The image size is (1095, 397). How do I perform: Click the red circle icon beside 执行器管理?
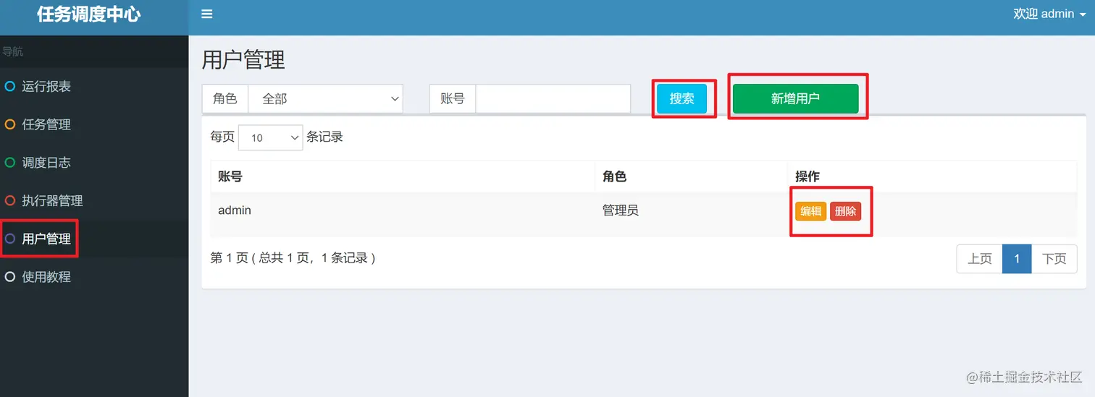tap(10, 200)
